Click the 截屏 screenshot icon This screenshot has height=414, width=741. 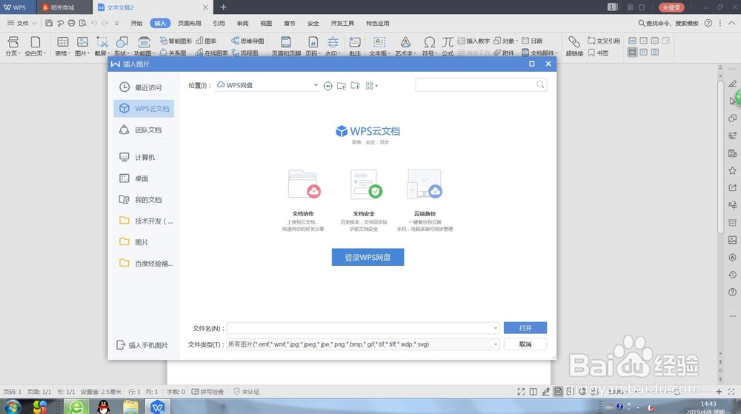pyautogui.click(x=102, y=46)
